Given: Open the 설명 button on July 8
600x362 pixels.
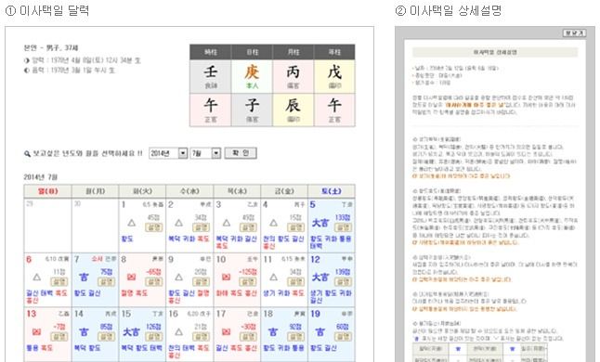Looking at the screenshot, I should (x=154, y=282).
